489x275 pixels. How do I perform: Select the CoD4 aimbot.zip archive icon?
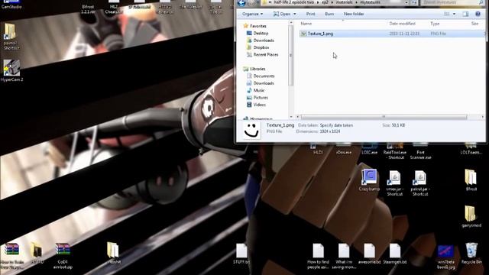point(63,256)
